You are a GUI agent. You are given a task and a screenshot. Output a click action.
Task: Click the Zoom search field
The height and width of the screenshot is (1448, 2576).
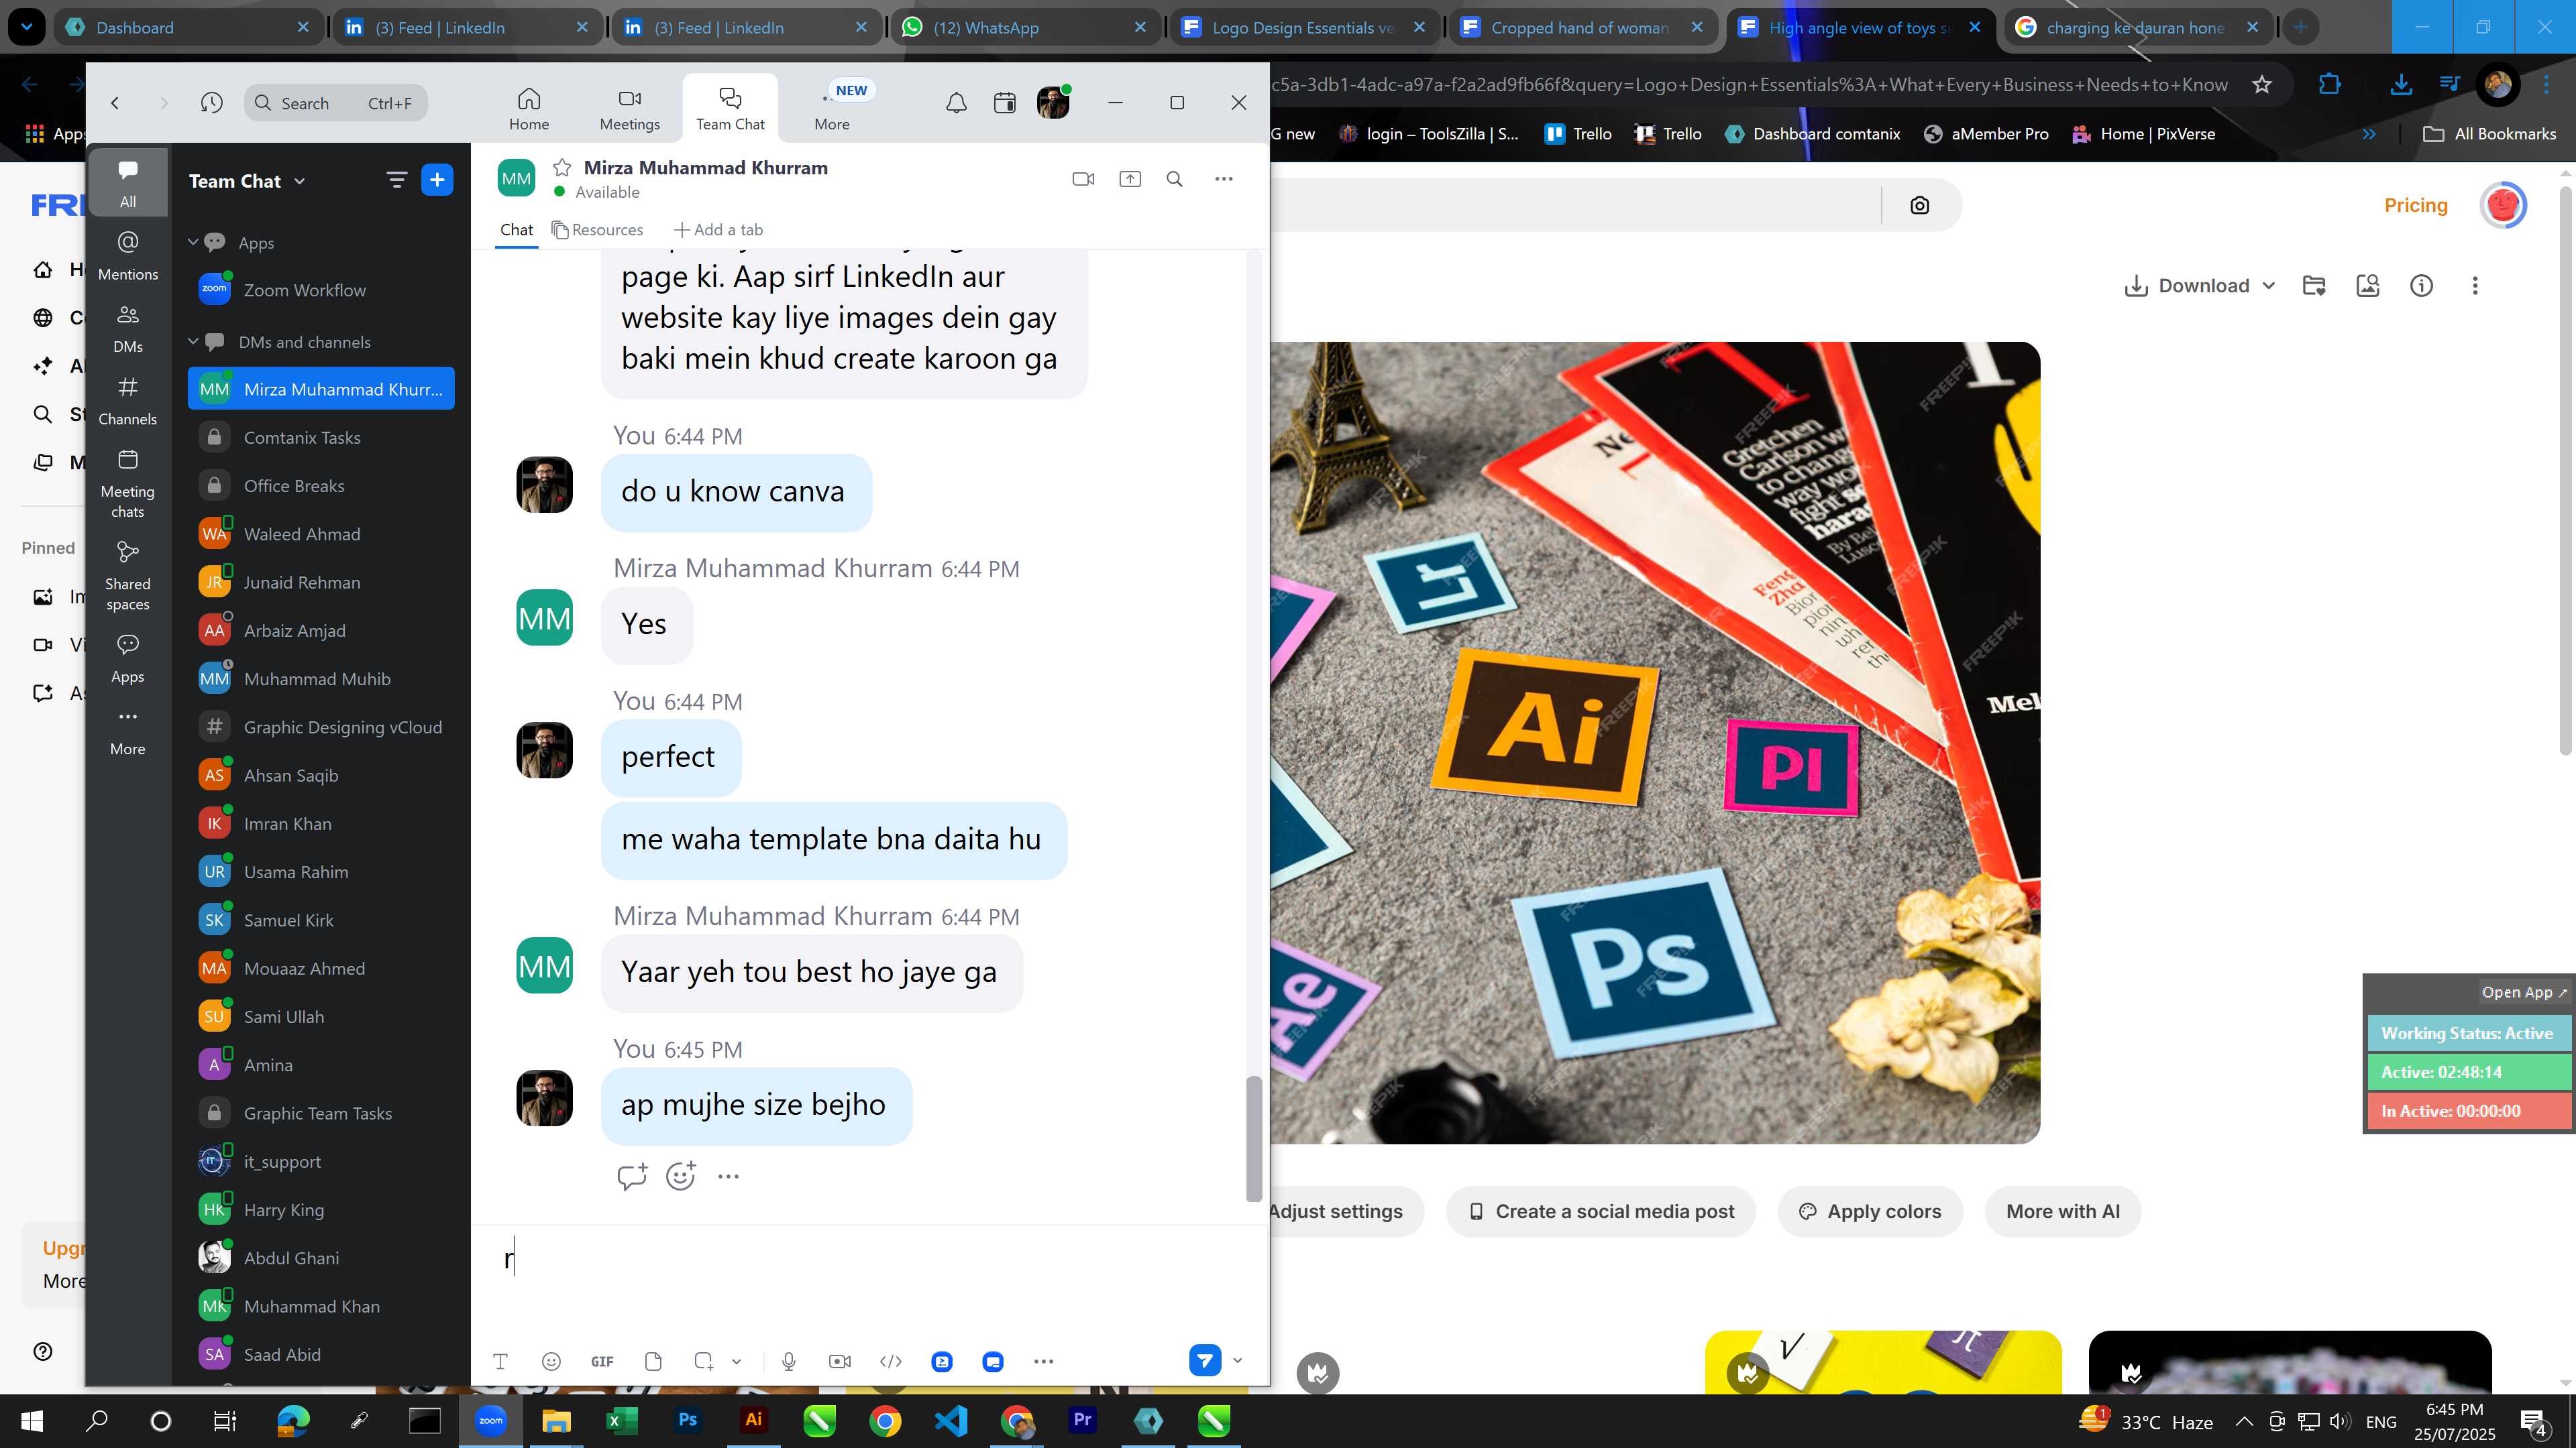click(x=336, y=103)
